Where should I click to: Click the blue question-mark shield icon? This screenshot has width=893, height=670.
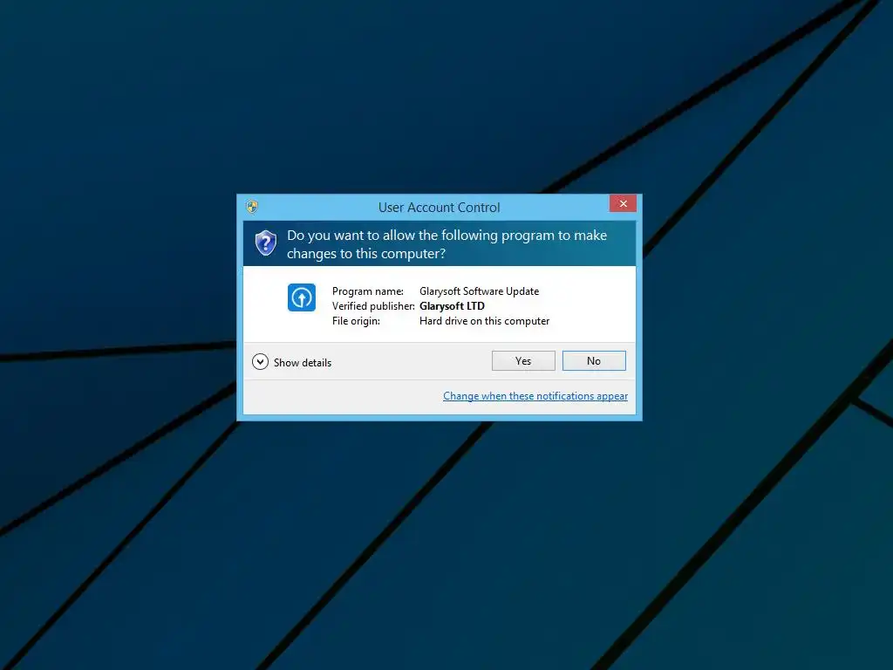[266, 243]
